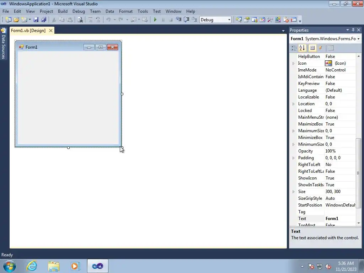364x273 pixels.
Task: Open the Window menu
Action: click(173, 11)
